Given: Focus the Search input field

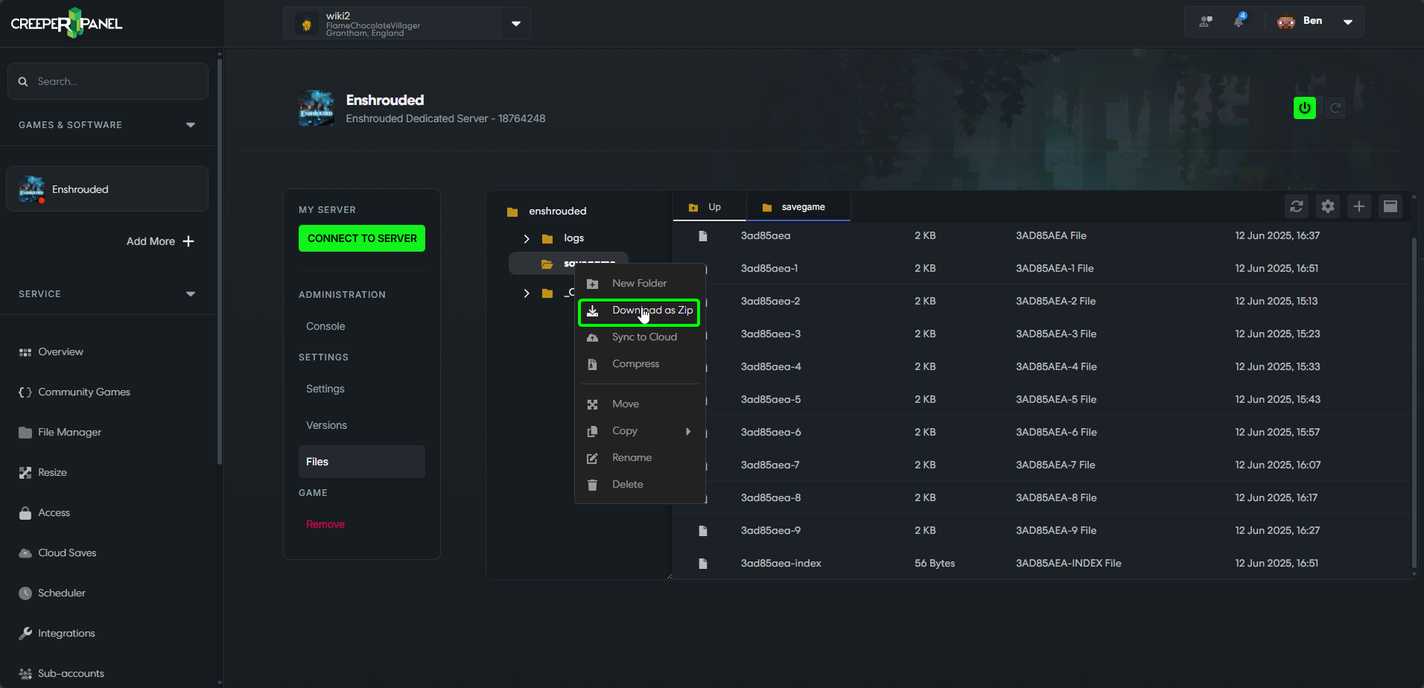Looking at the screenshot, I should coord(108,81).
